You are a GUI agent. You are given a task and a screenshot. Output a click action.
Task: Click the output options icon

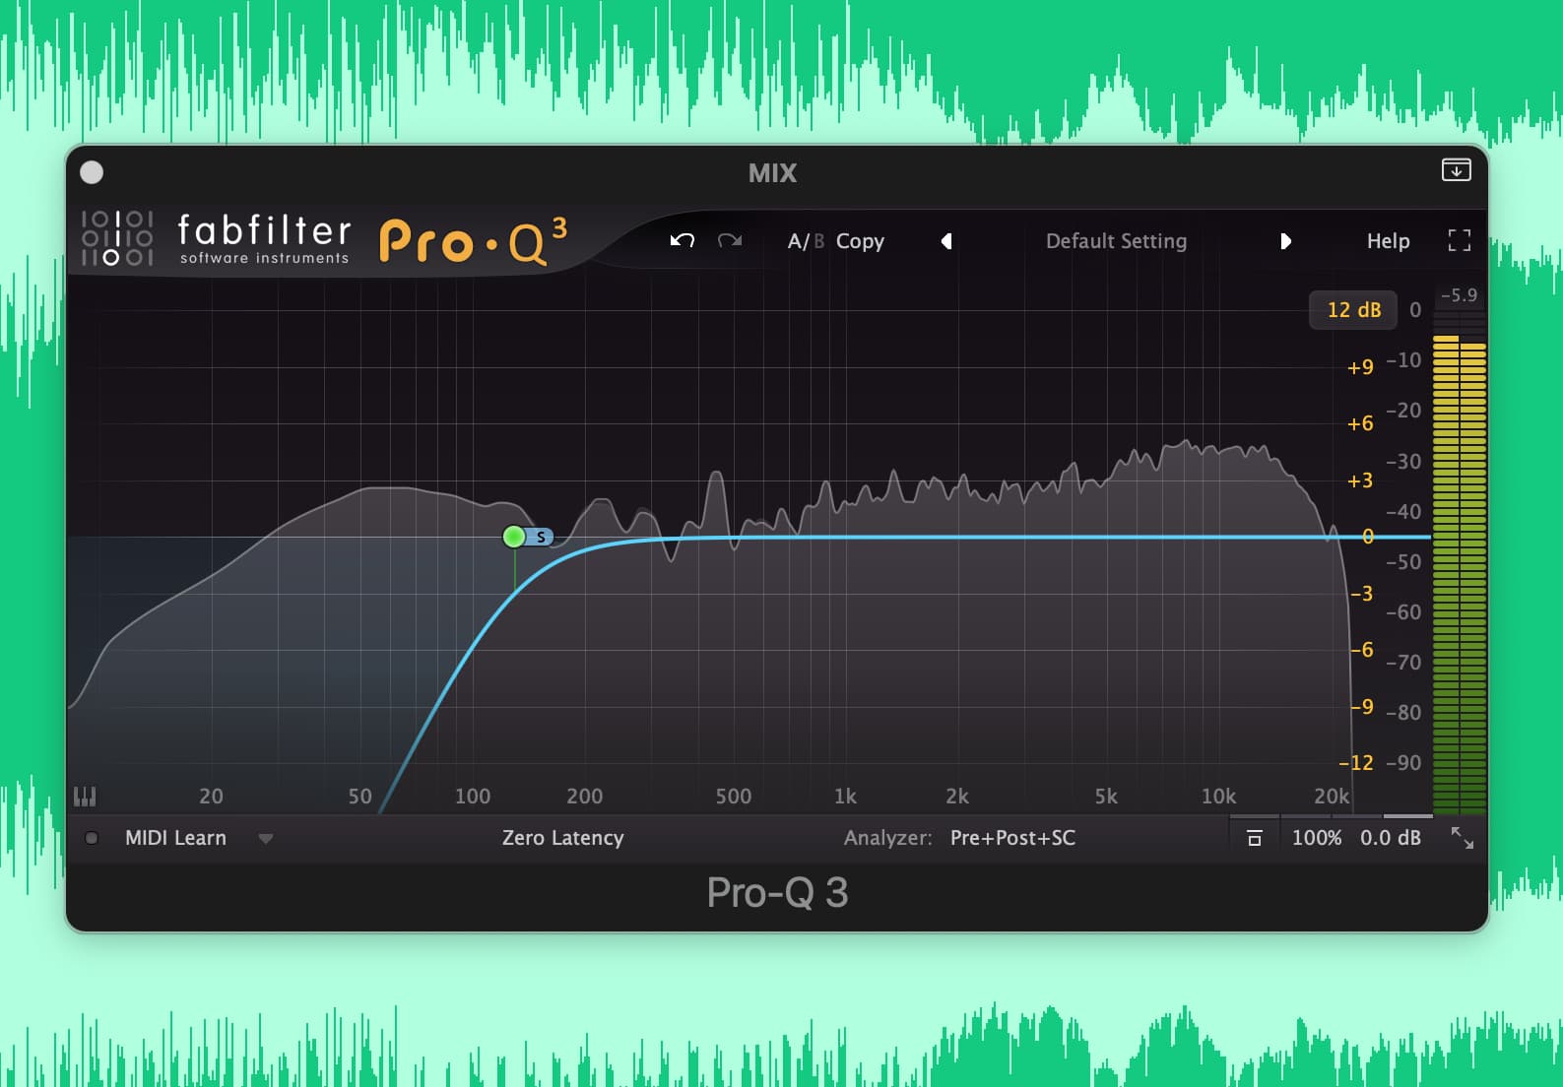(1255, 838)
